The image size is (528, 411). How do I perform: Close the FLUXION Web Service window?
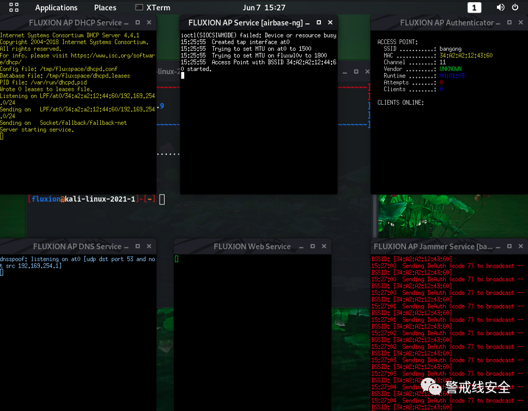324,246
